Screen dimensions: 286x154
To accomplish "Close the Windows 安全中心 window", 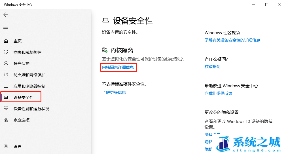I will [x=279, y=5].
